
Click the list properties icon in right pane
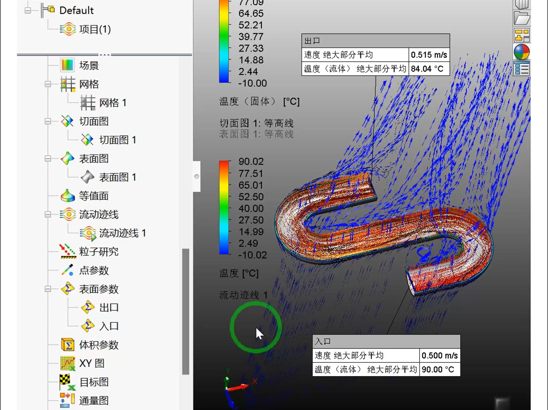[522, 69]
